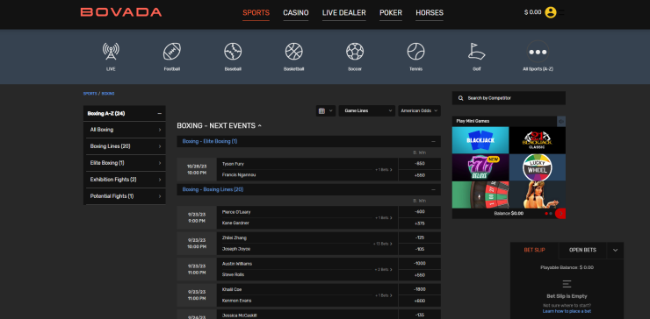This screenshot has height=319, width=650.
Task: Show +1 Bets for Fury vs Ngannou
Action: click(x=384, y=170)
